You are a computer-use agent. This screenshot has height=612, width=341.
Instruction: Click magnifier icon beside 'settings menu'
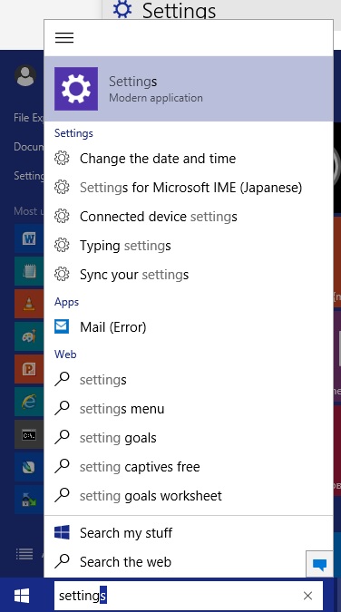(62, 408)
